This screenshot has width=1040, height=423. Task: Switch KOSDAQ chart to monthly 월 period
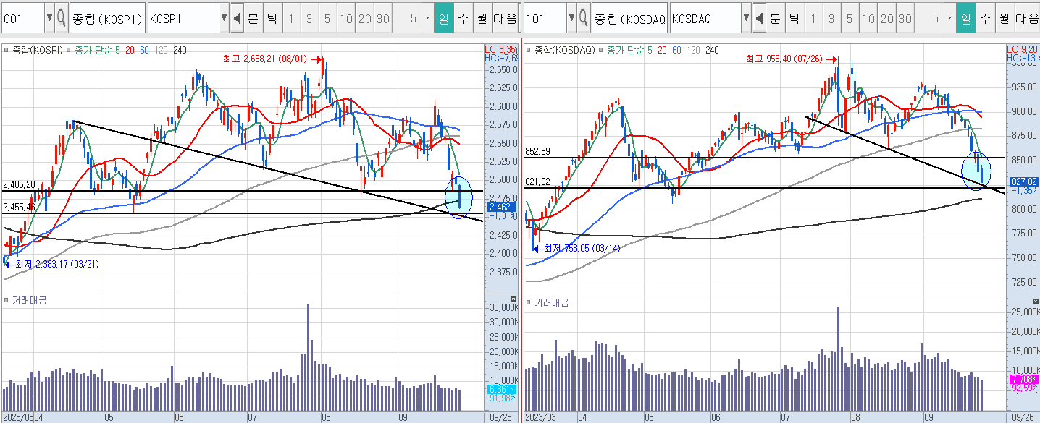click(x=1004, y=19)
